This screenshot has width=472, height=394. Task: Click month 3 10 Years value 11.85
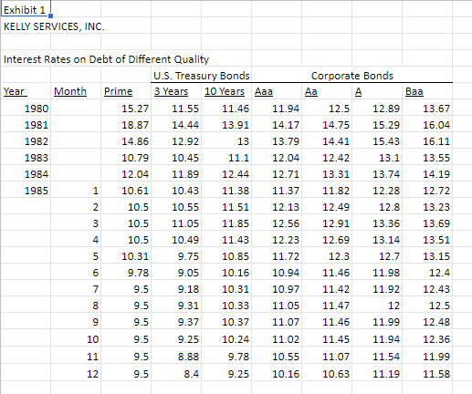(x=226, y=223)
